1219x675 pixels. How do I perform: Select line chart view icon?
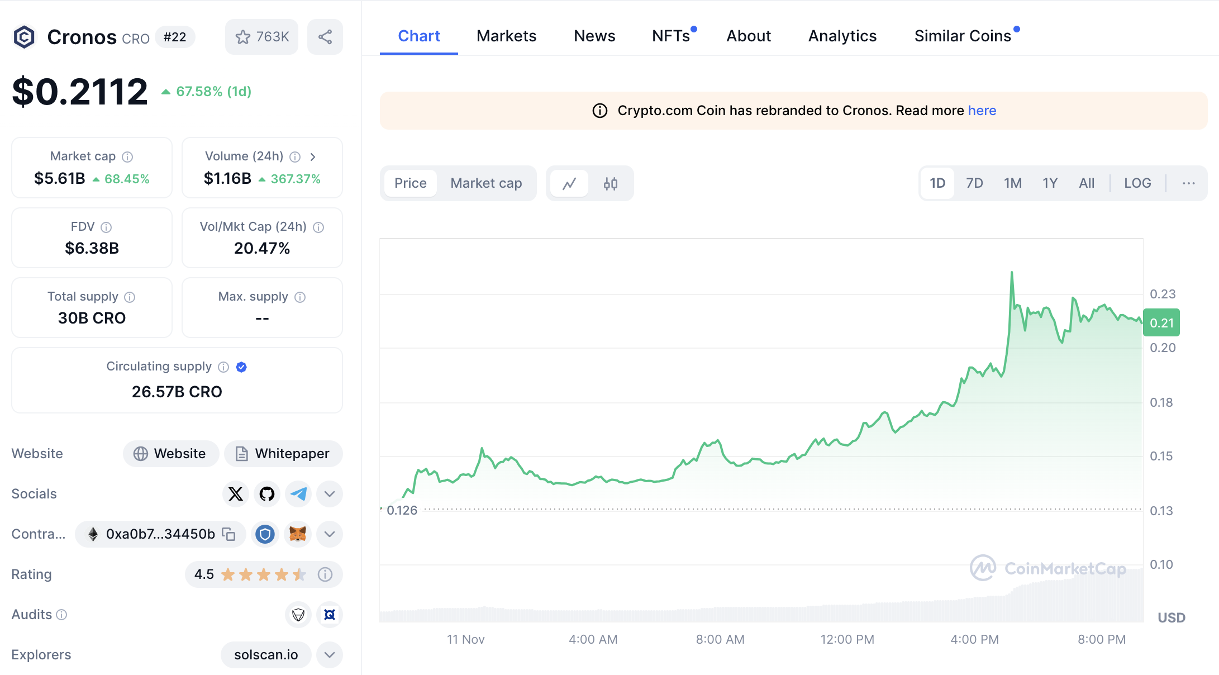[x=569, y=183]
